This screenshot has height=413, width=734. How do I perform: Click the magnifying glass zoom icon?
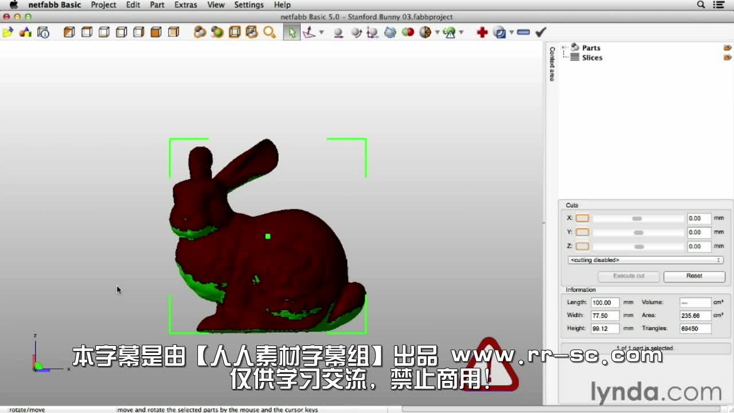coord(270,33)
